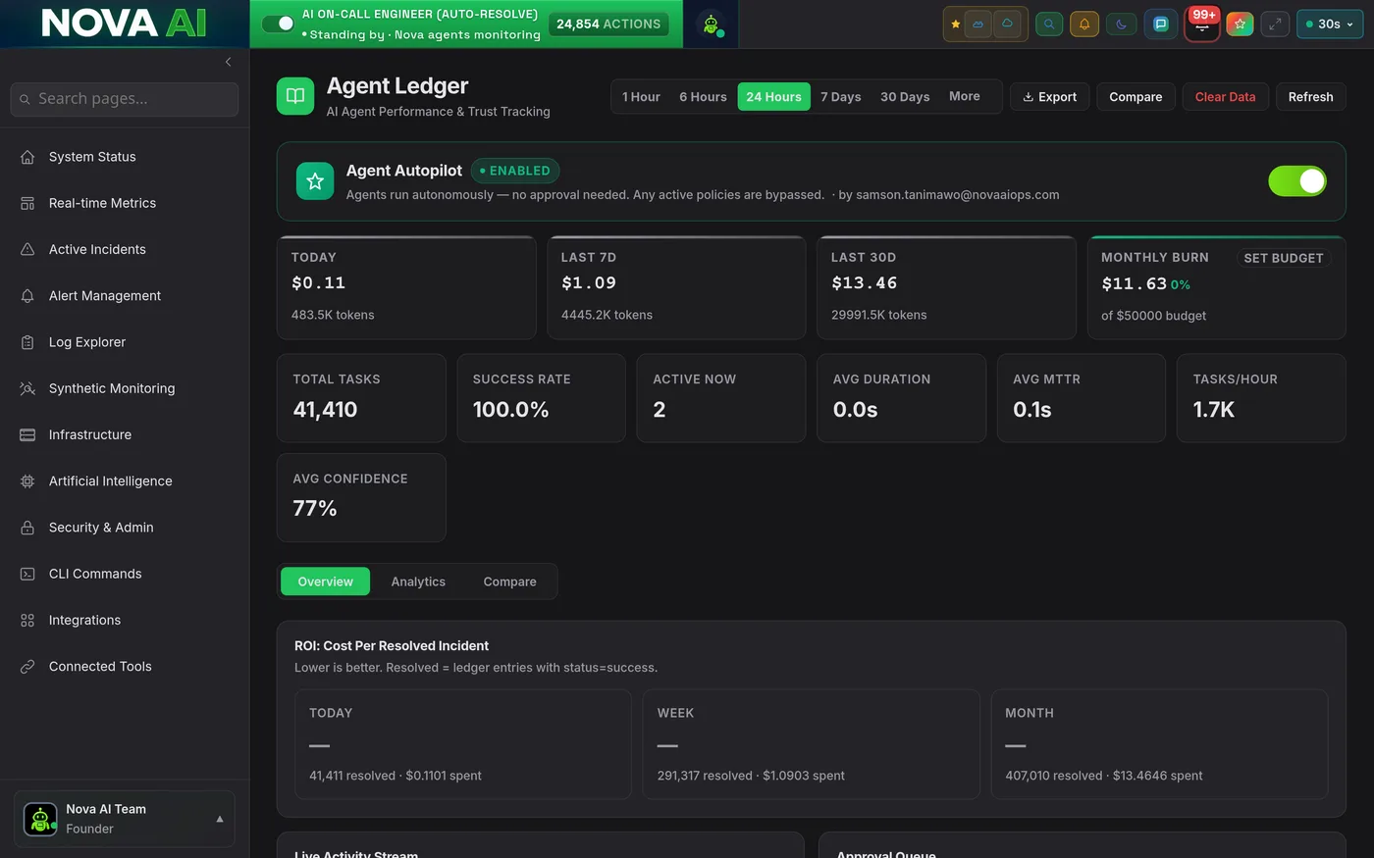Click the fullscreen expand arrows icon
1374x858 pixels.
tap(1275, 25)
